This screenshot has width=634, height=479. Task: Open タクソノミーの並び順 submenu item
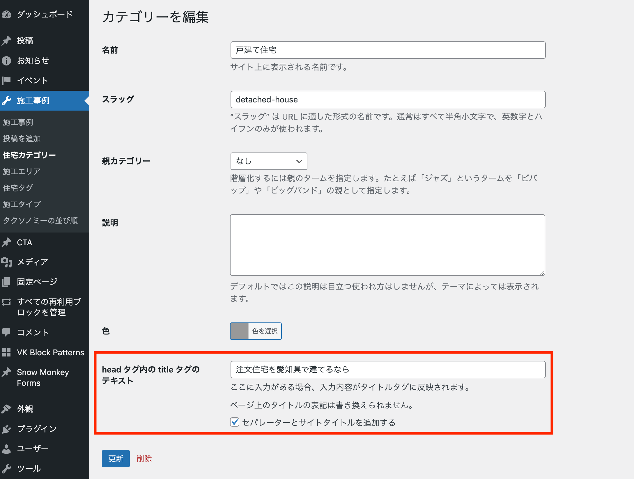point(40,220)
